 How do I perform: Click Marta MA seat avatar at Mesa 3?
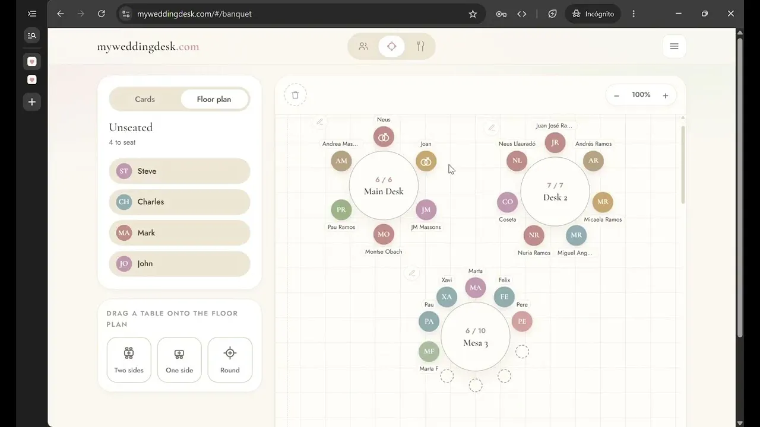[476, 288]
